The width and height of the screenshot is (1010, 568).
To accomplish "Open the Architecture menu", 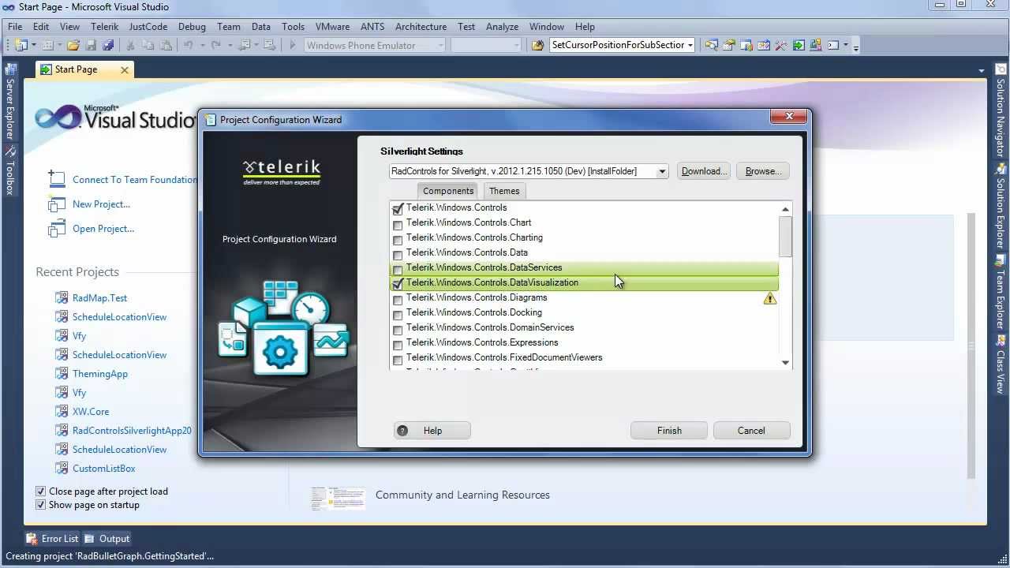I will tap(421, 26).
